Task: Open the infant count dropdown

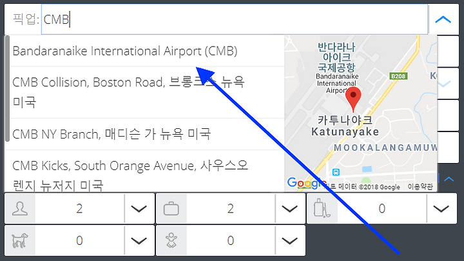Action: [290, 240]
